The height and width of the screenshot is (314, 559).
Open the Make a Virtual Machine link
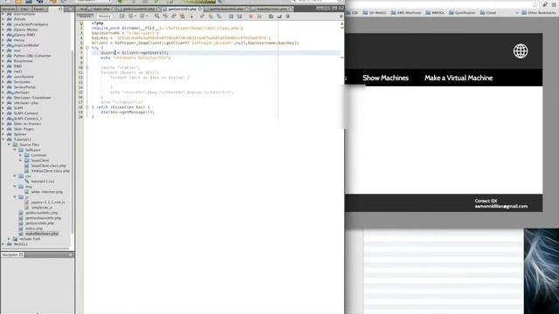(x=459, y=78)
